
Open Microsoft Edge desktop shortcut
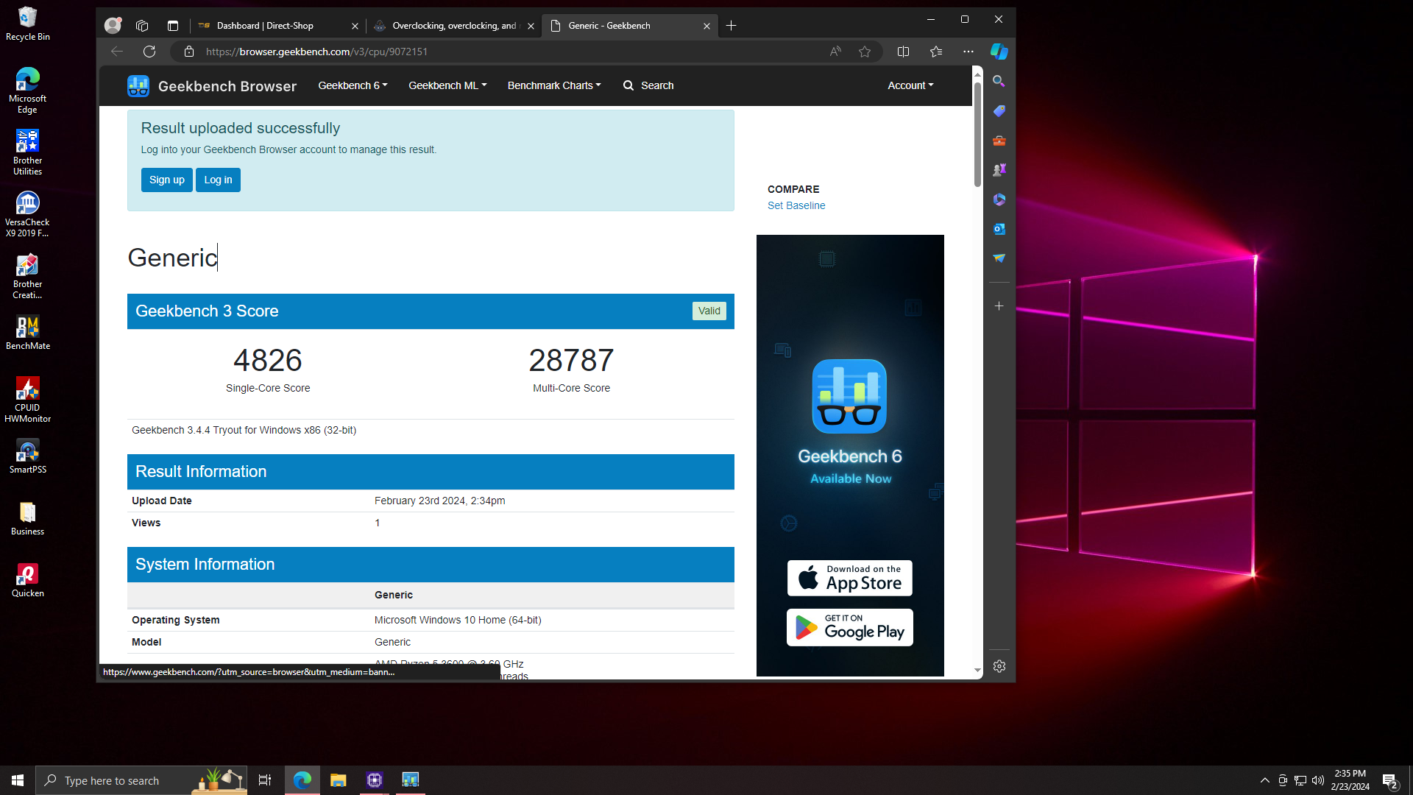pyautogui.click(x=27, y=90)
